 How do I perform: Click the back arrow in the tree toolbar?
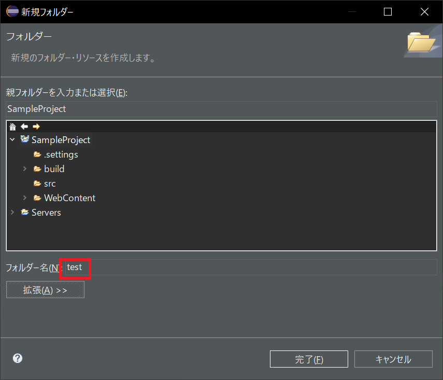pos(23,126)
